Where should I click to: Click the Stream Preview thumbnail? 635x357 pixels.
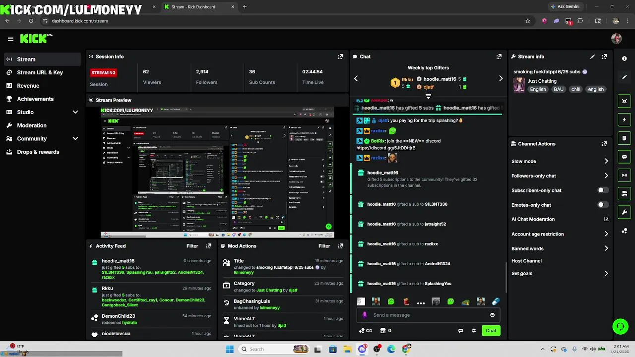point(217,173)
